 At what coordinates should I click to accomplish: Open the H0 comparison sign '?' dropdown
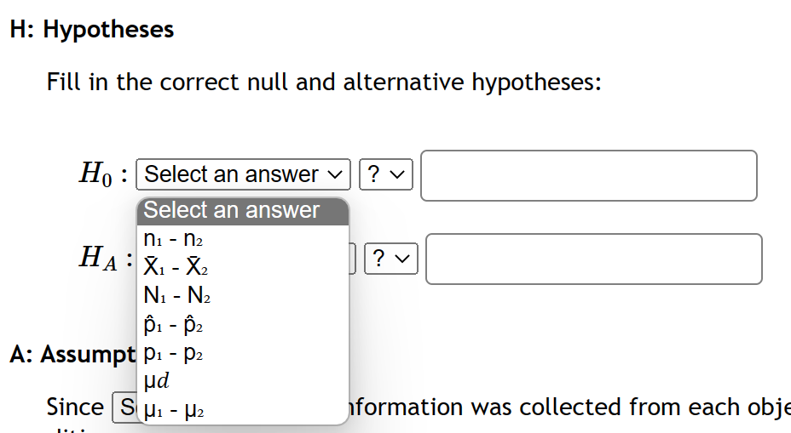click(387, 174)
